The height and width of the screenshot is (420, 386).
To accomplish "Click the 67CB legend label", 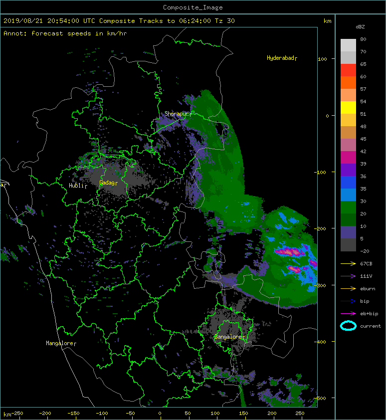I will click(366, 263).
